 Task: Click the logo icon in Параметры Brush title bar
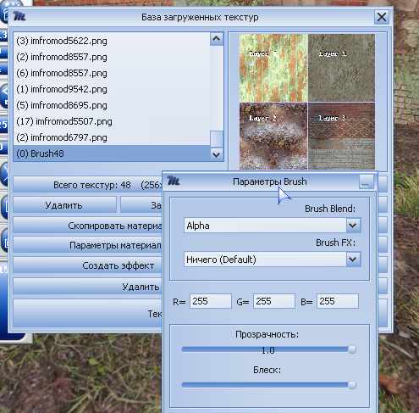pos(173,181)
